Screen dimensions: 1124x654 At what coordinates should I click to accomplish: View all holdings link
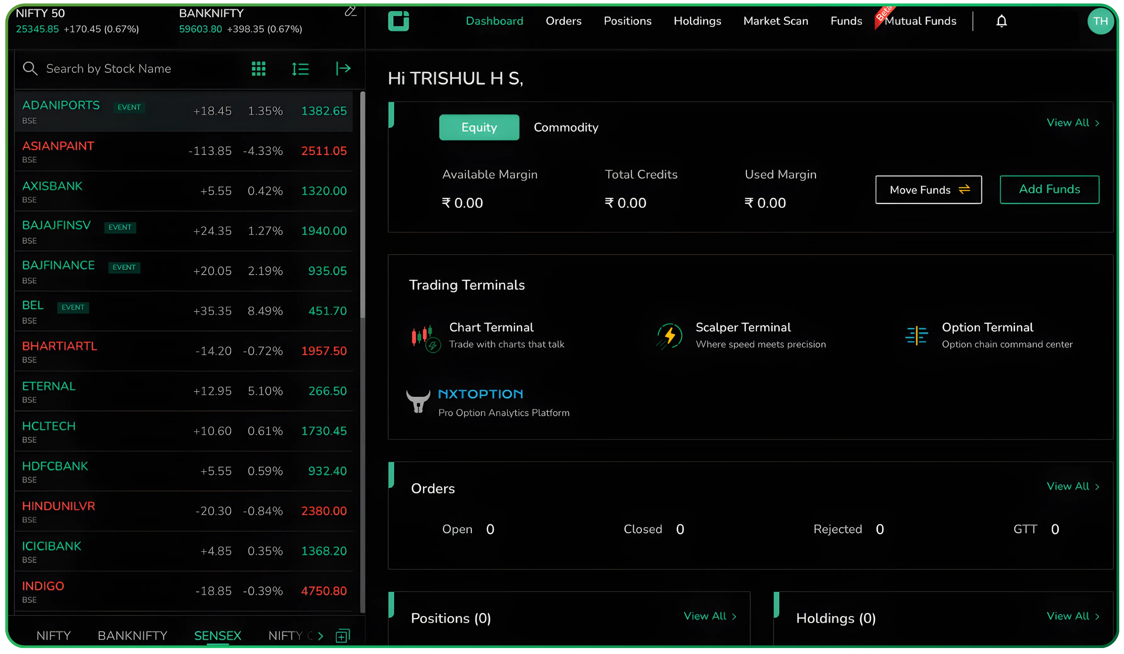pyautogui.click(x=1073, y=616)
